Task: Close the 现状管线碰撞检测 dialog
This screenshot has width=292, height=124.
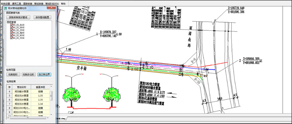Action: 51,8
